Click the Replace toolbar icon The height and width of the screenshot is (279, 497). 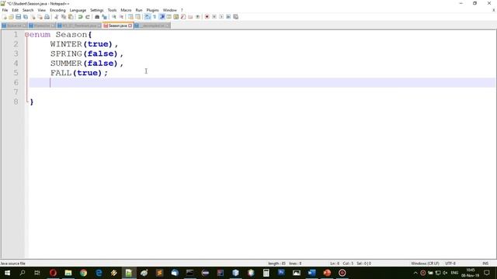[104, 17]
